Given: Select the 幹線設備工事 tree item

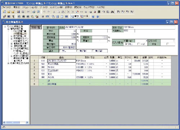Looking at the screenshot, I should coord(20,33).
